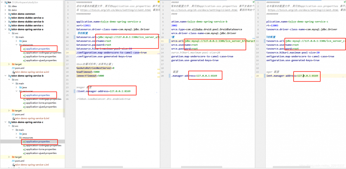Viewport: 346px width, 169px height.
Task: Click the txlcn-demo-spring-service-a module icon
Action: point(9,29)
